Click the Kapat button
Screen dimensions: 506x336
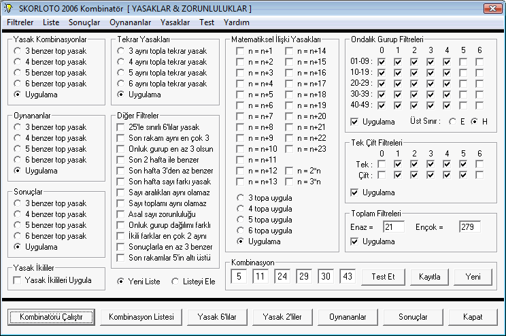coord(472,317)
